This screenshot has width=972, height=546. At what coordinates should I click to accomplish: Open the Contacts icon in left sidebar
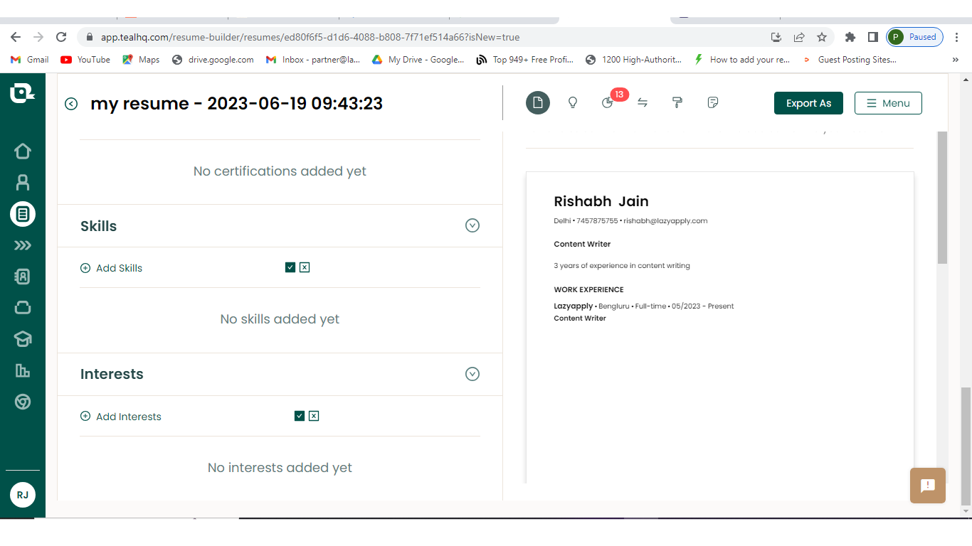[x=23, y=277]
